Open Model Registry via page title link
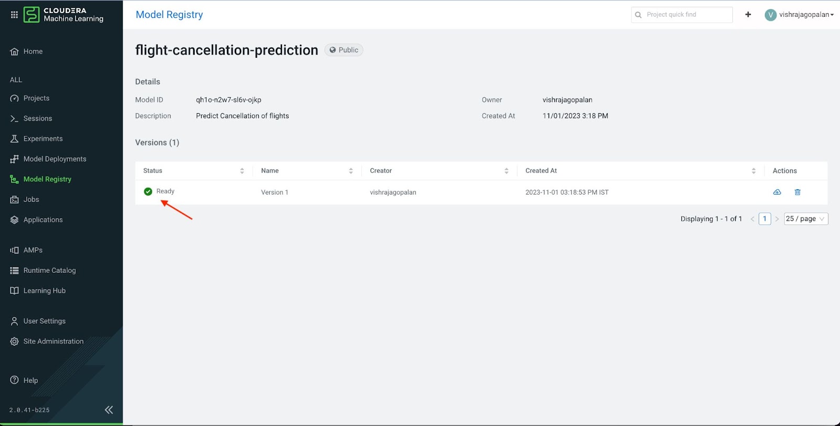840x426 pixels. [x=169, y=14]
